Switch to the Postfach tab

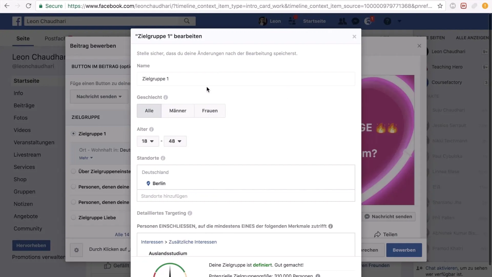click(x=55, y=38)
